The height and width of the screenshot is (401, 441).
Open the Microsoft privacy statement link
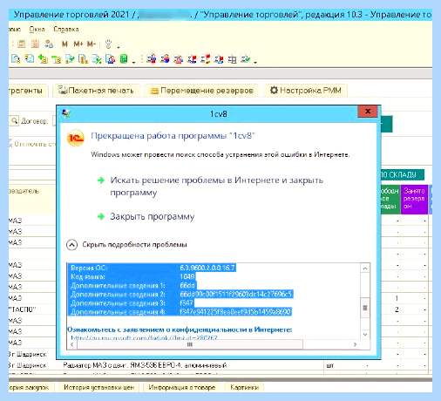(144, 338)
